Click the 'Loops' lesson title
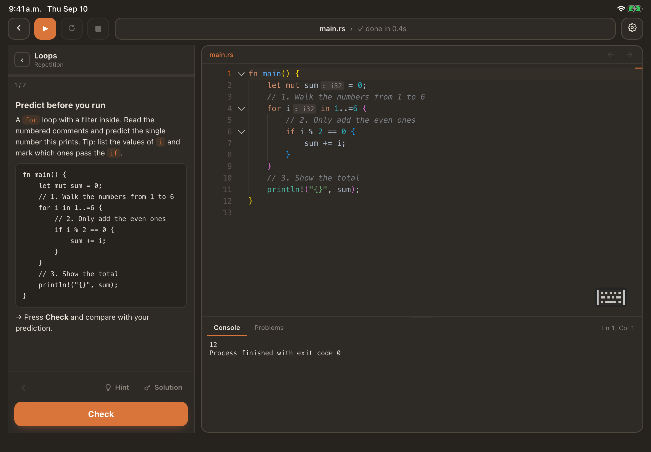 [x=46, y=56]
